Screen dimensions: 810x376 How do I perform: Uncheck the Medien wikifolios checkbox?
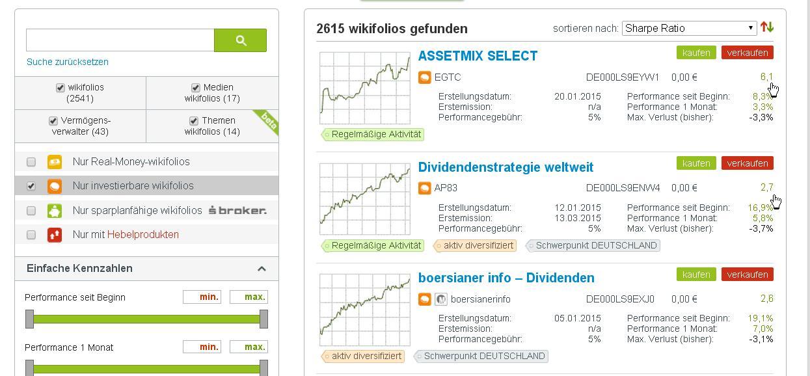coord(195,87)
